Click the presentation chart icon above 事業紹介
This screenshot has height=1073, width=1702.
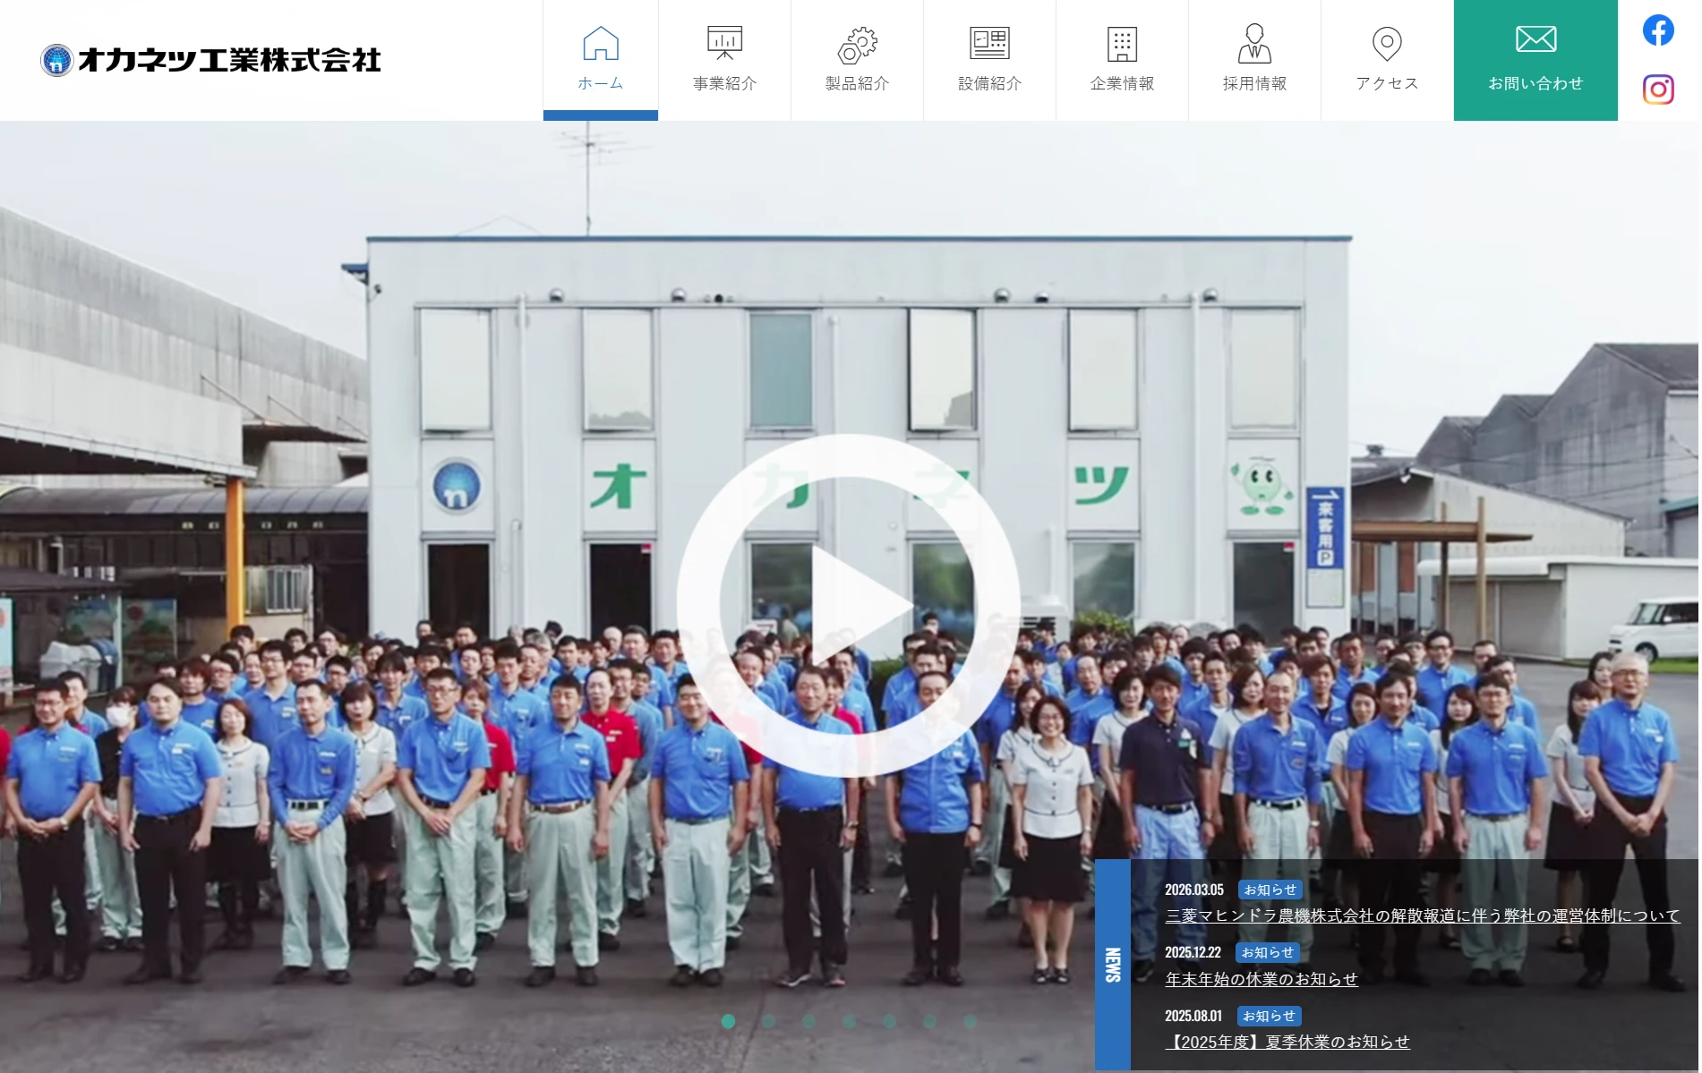(724, 43)
